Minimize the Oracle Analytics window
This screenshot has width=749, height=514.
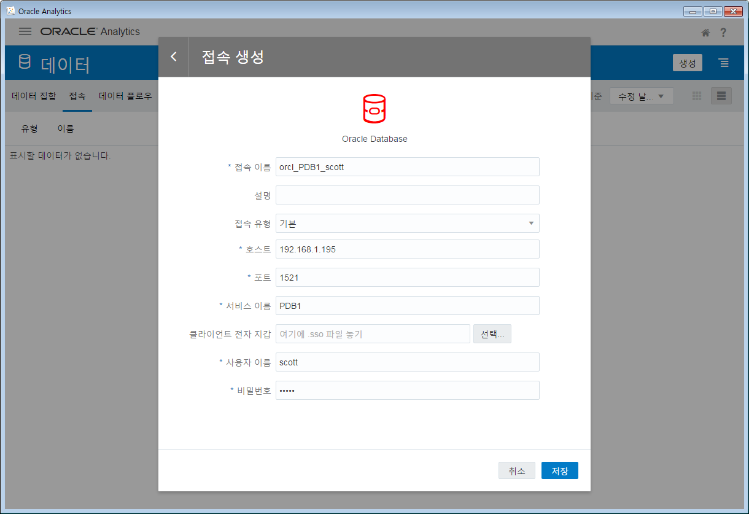693,11
